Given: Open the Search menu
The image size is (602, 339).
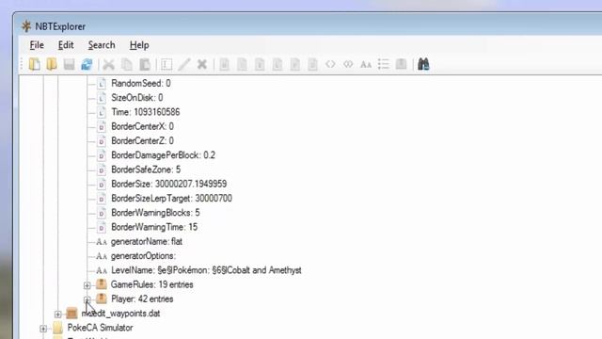Looking at the screenshot, I should point(102,45).
